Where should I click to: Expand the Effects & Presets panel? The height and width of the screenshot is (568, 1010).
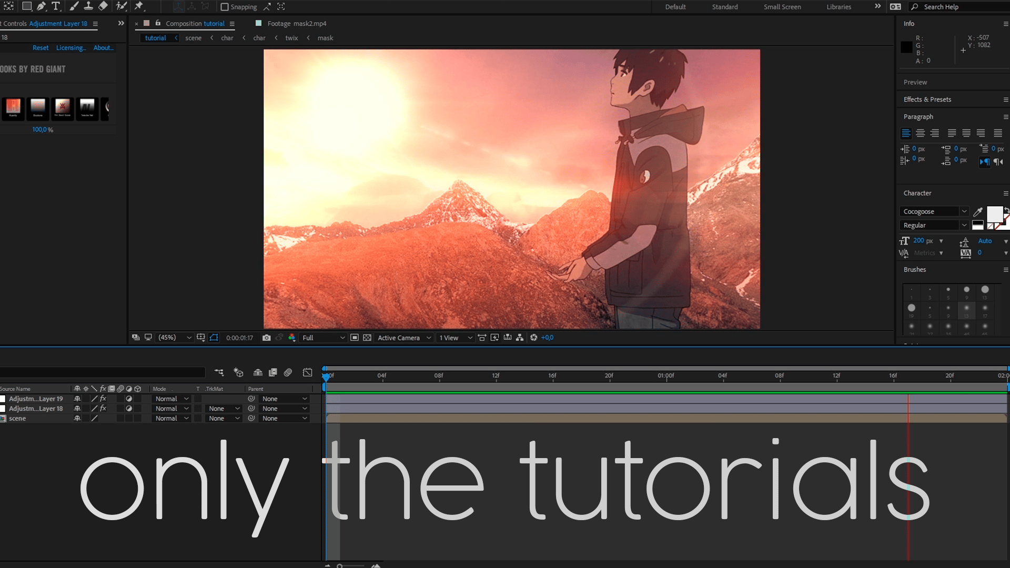click(x=927, y=99)
